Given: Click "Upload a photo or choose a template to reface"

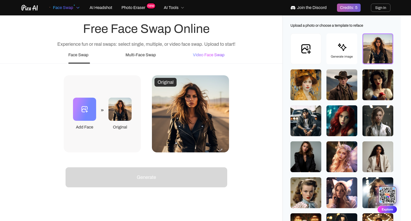Looking at the screenshot, I should (x=327, y=25).
